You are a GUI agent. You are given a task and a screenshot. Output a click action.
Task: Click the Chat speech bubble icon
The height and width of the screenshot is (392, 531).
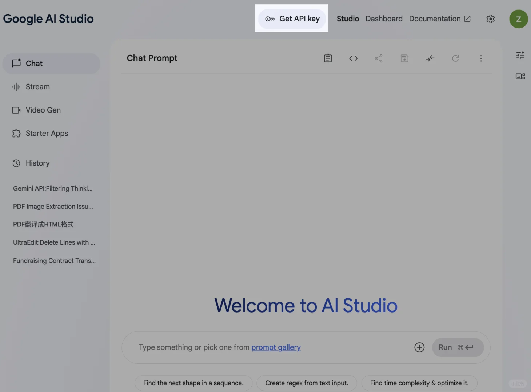point(16,63)
